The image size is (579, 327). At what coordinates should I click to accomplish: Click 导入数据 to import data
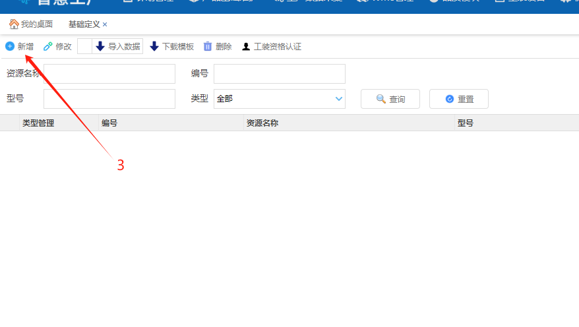[119, 46]
